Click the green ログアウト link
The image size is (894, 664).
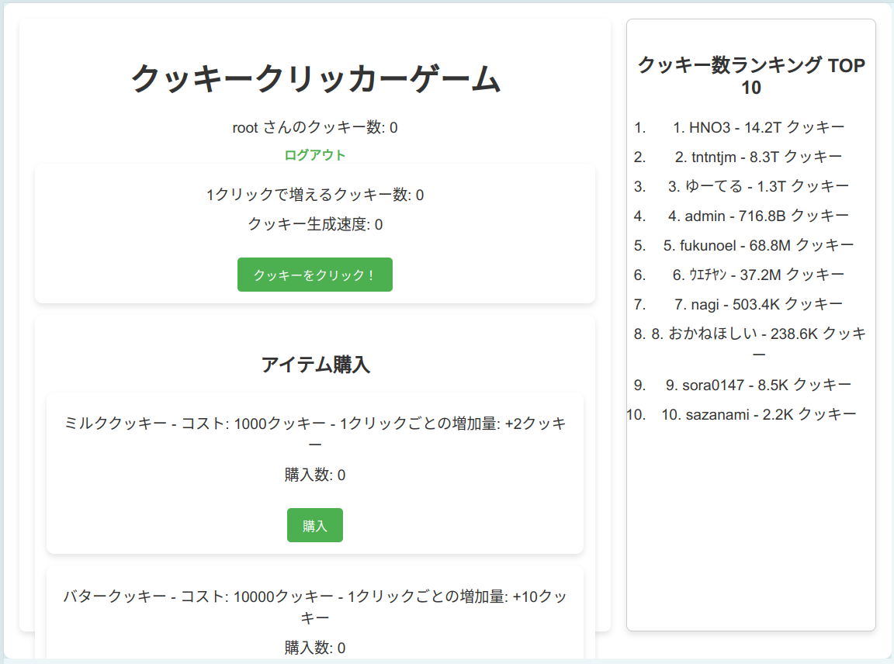pyautogui.click(x=314, y=155)
